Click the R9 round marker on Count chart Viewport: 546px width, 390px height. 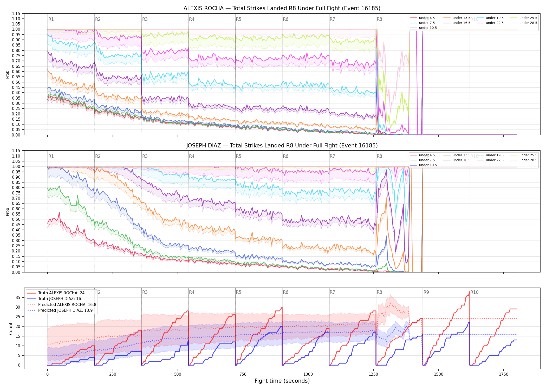click(426, 292)
